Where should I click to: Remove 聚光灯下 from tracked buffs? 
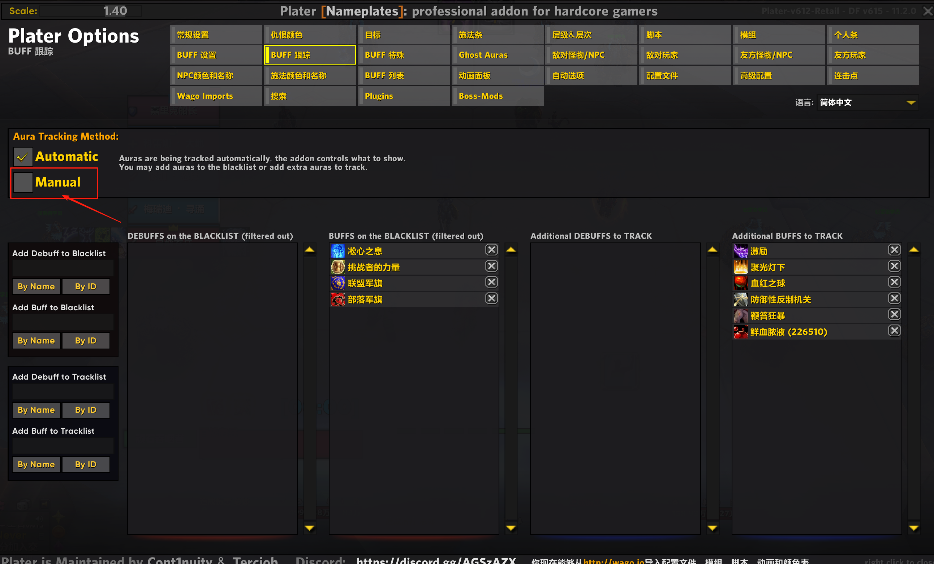click(x=894, y=266)
